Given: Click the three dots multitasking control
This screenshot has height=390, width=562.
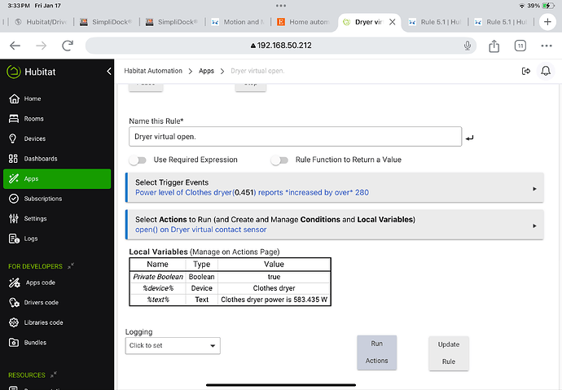Looking at the screenshot, I should 281,6.
